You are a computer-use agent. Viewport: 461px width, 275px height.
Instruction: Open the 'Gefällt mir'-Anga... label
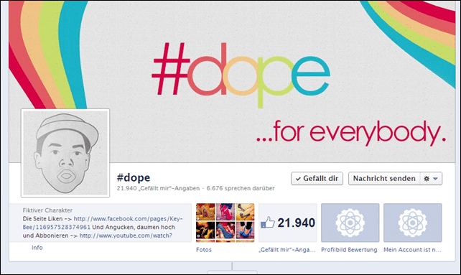point(287,250)
